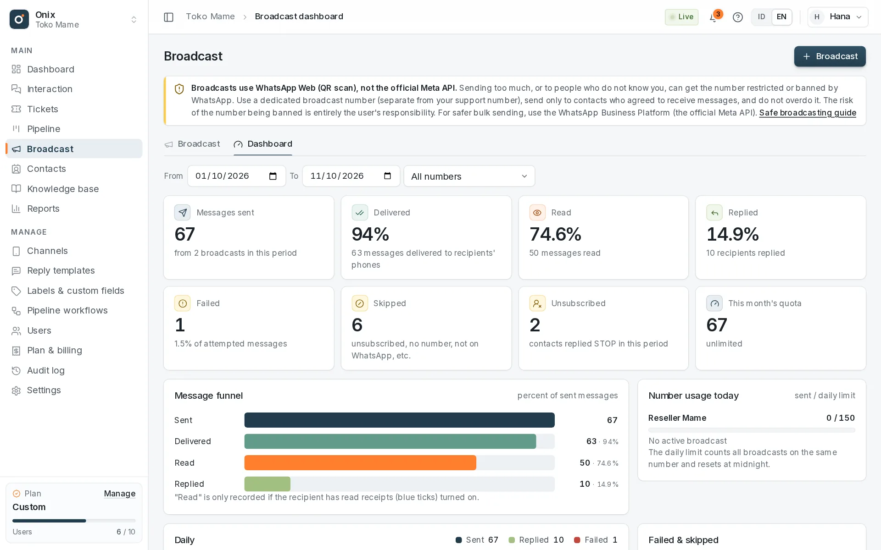This screenshot has height=550, width=881.
Task: Click the Dashboard grid icon in sidebar
Action: tap(16, 69)
